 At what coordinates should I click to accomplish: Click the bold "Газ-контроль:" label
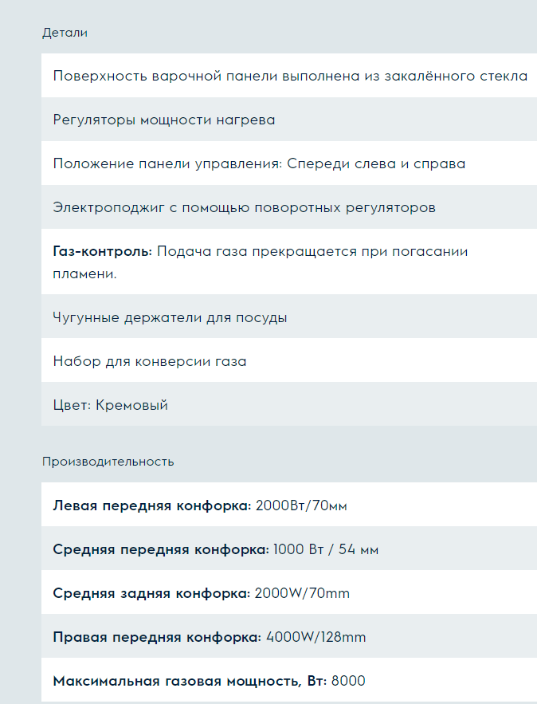coord(102,252)
